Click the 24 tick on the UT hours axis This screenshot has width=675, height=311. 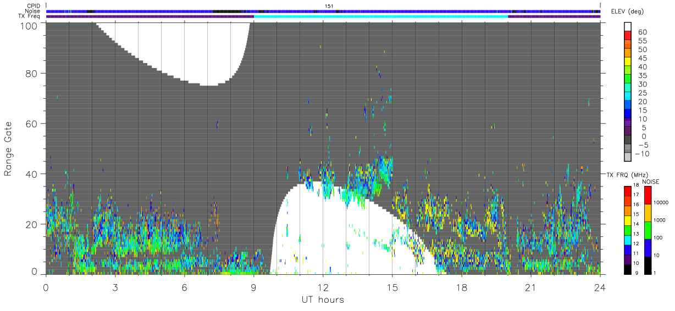[600, 287]
